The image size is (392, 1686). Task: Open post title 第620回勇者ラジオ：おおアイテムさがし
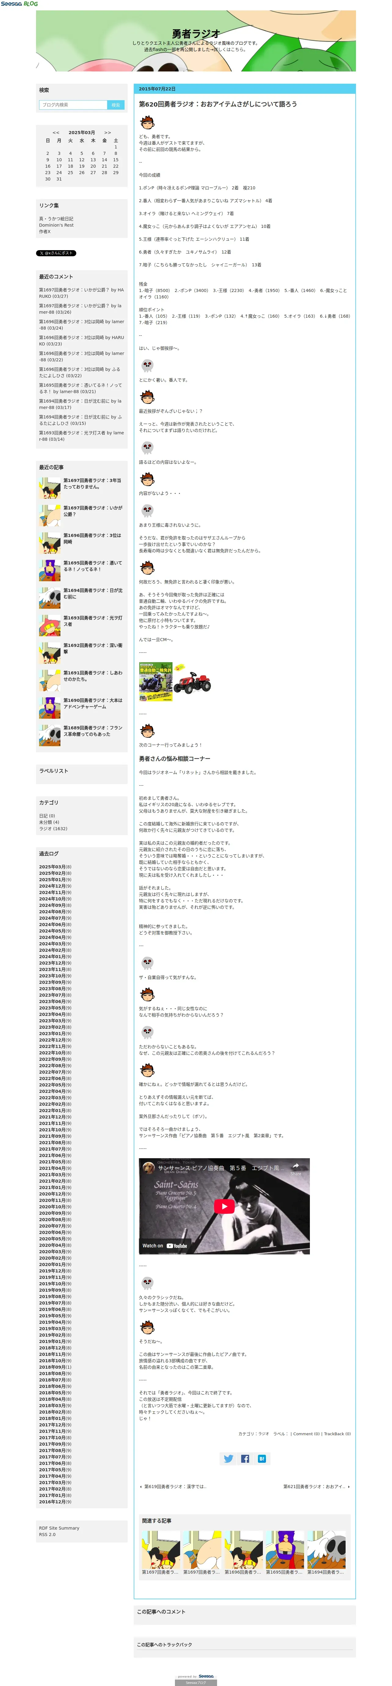[x=218, y=104]
